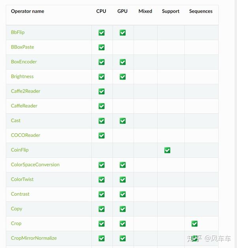Image resolution: width=237 pixels, height=248 pixels.
Task: Click the CPU checkbox for CropMirrorNormalize
Action: (x=102, y=239)
